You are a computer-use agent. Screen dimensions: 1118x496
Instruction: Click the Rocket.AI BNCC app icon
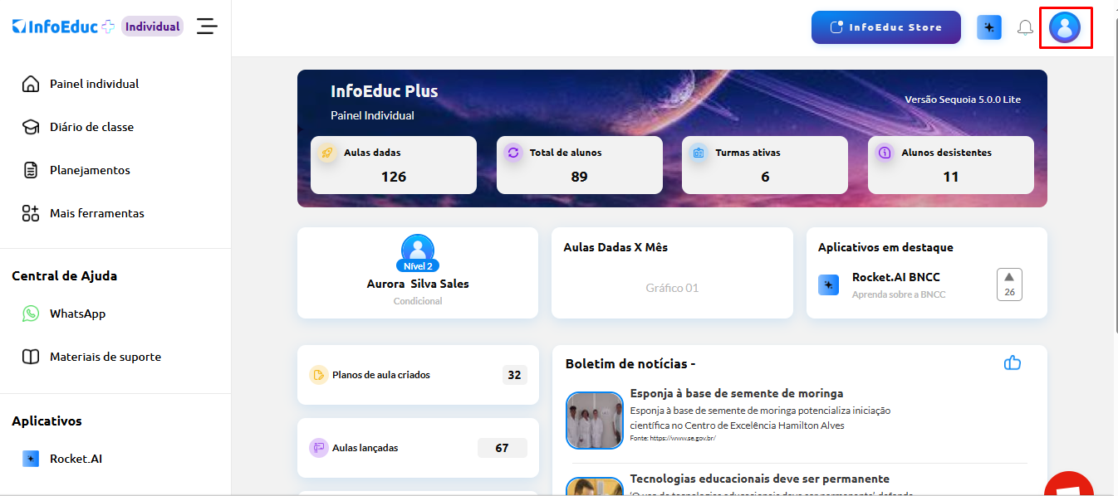(x=829, y=285)
